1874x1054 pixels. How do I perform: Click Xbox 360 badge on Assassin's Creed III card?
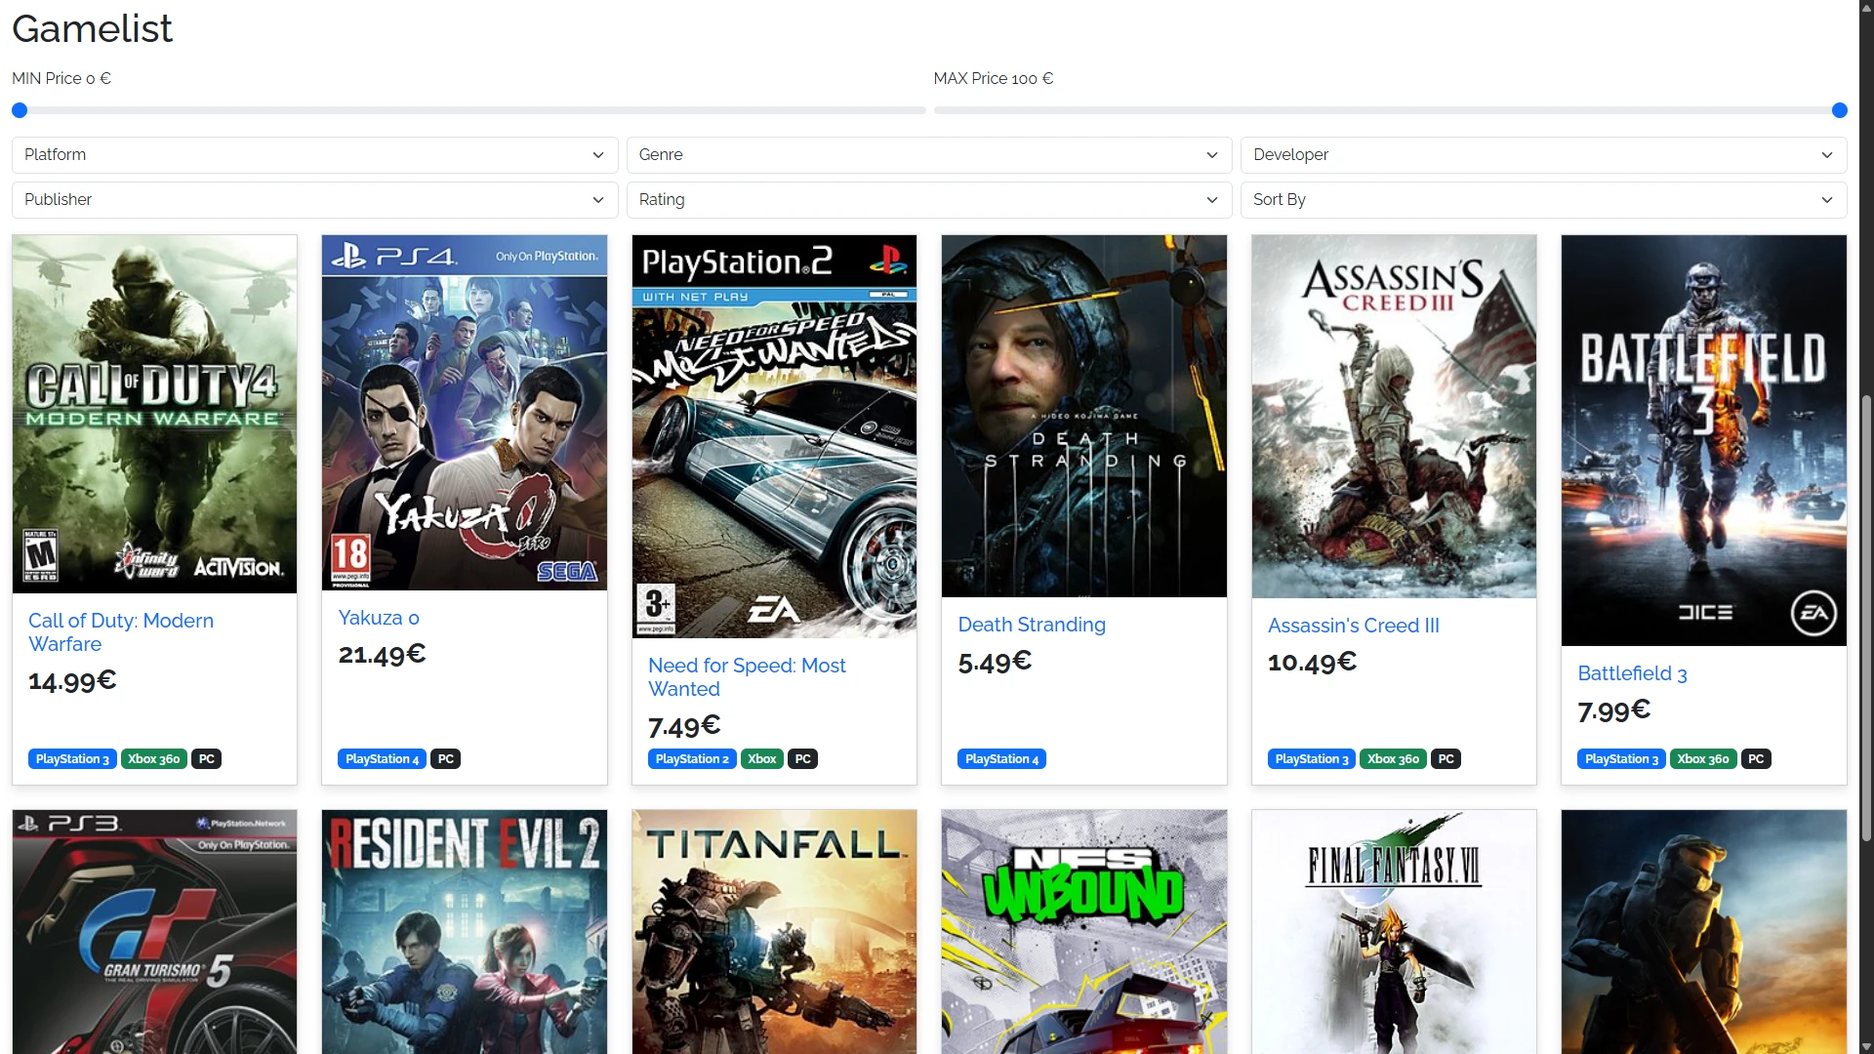coord(1393,759)
